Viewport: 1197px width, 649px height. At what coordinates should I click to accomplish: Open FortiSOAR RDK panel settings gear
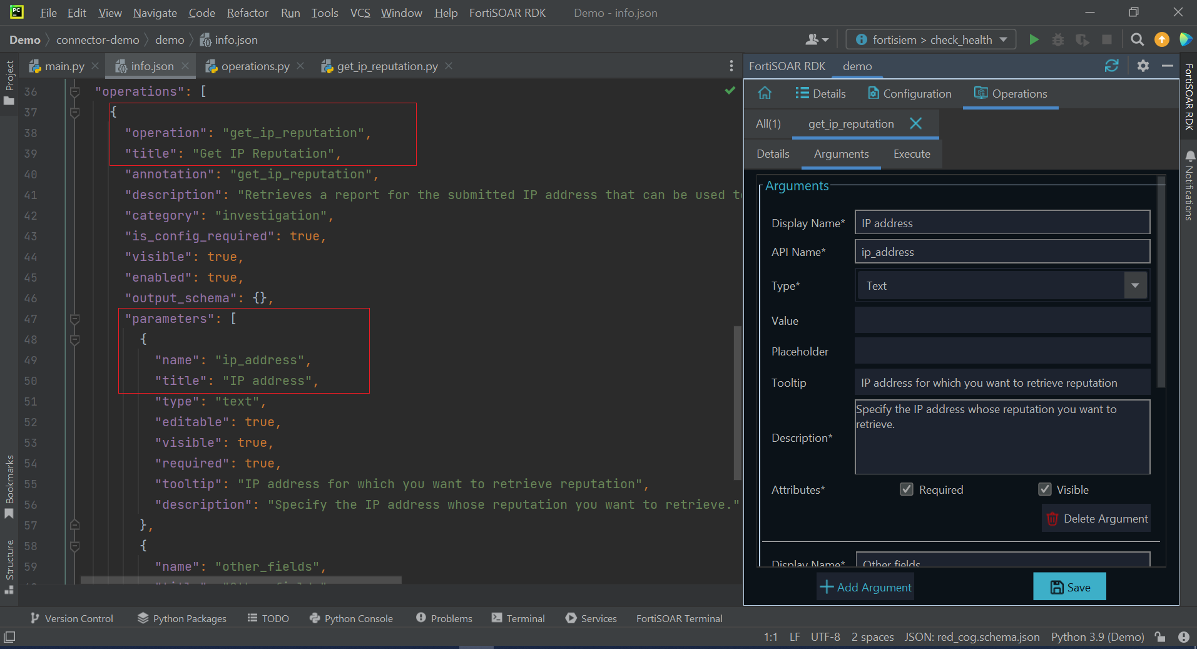(x=1143, y=66)
